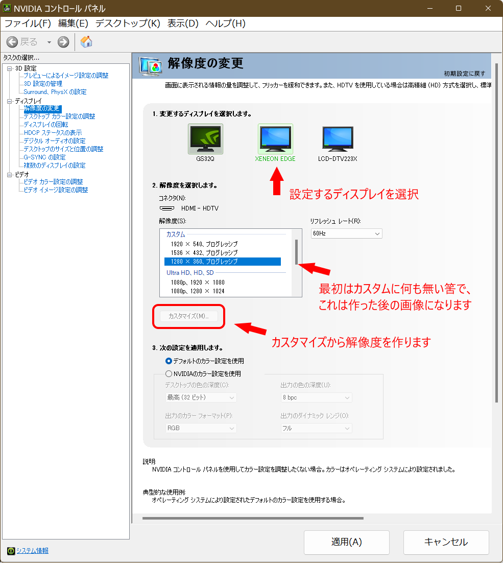Open the デスクトップ(K) menu
Viewport: 503px width, 563px height.
(x=128, y=24)
